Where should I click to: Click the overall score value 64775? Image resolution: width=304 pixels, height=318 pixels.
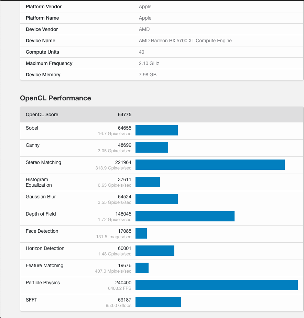click(x=124, y=114)
